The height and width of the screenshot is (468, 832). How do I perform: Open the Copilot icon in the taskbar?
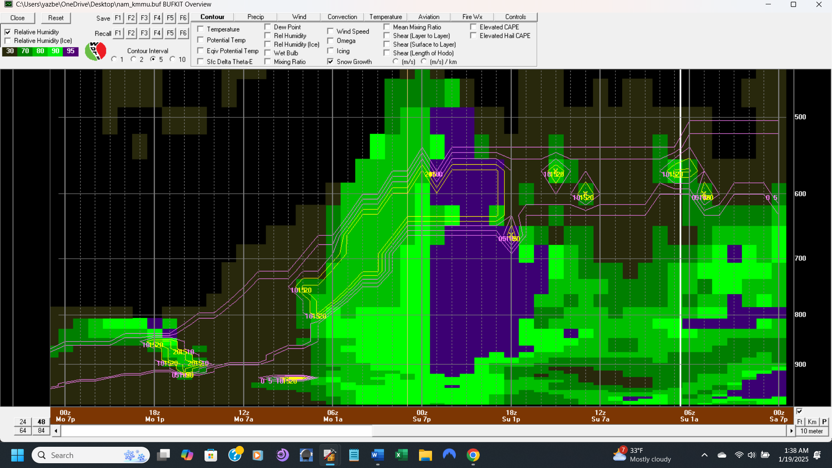(x=187, y=455)
